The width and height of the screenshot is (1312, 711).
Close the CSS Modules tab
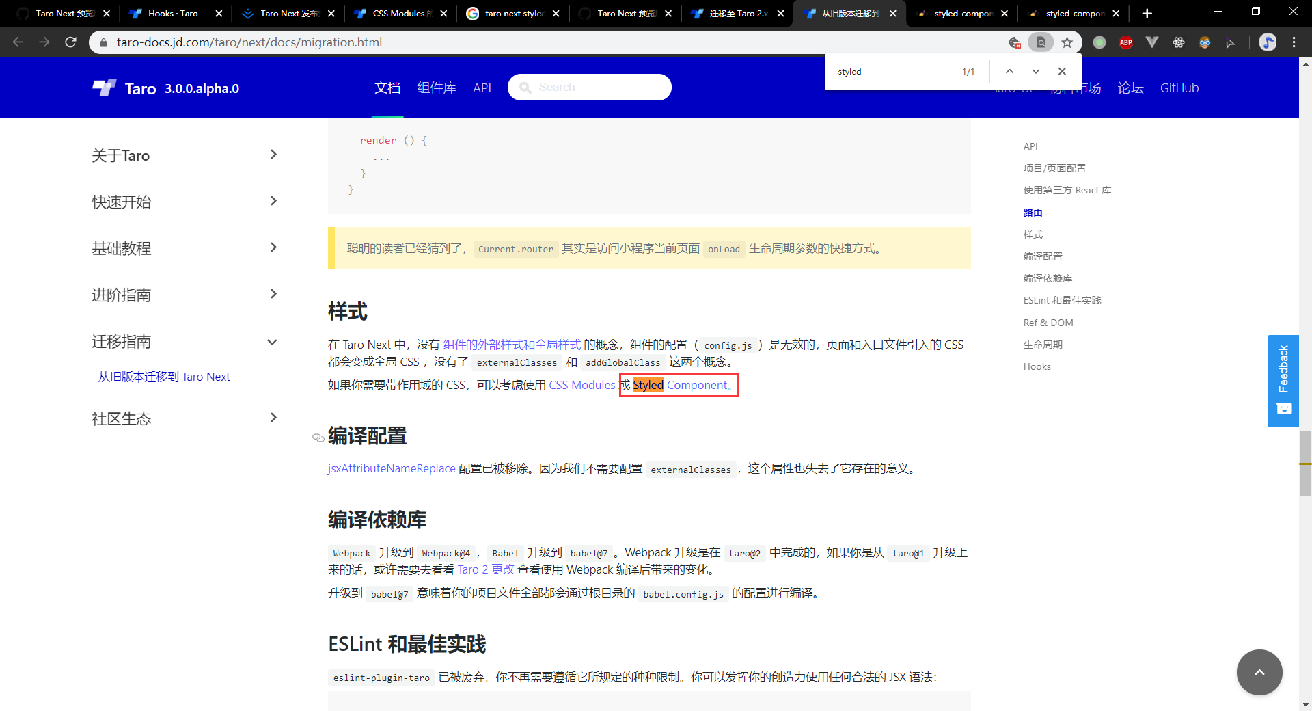443,13
